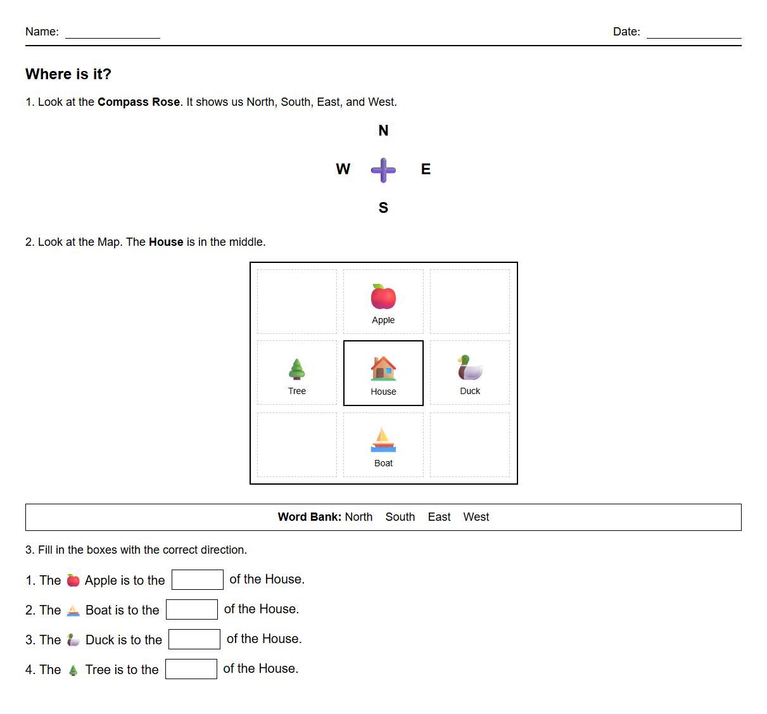
Task: Click the House icon in the center cell
Action: [383, 367]
